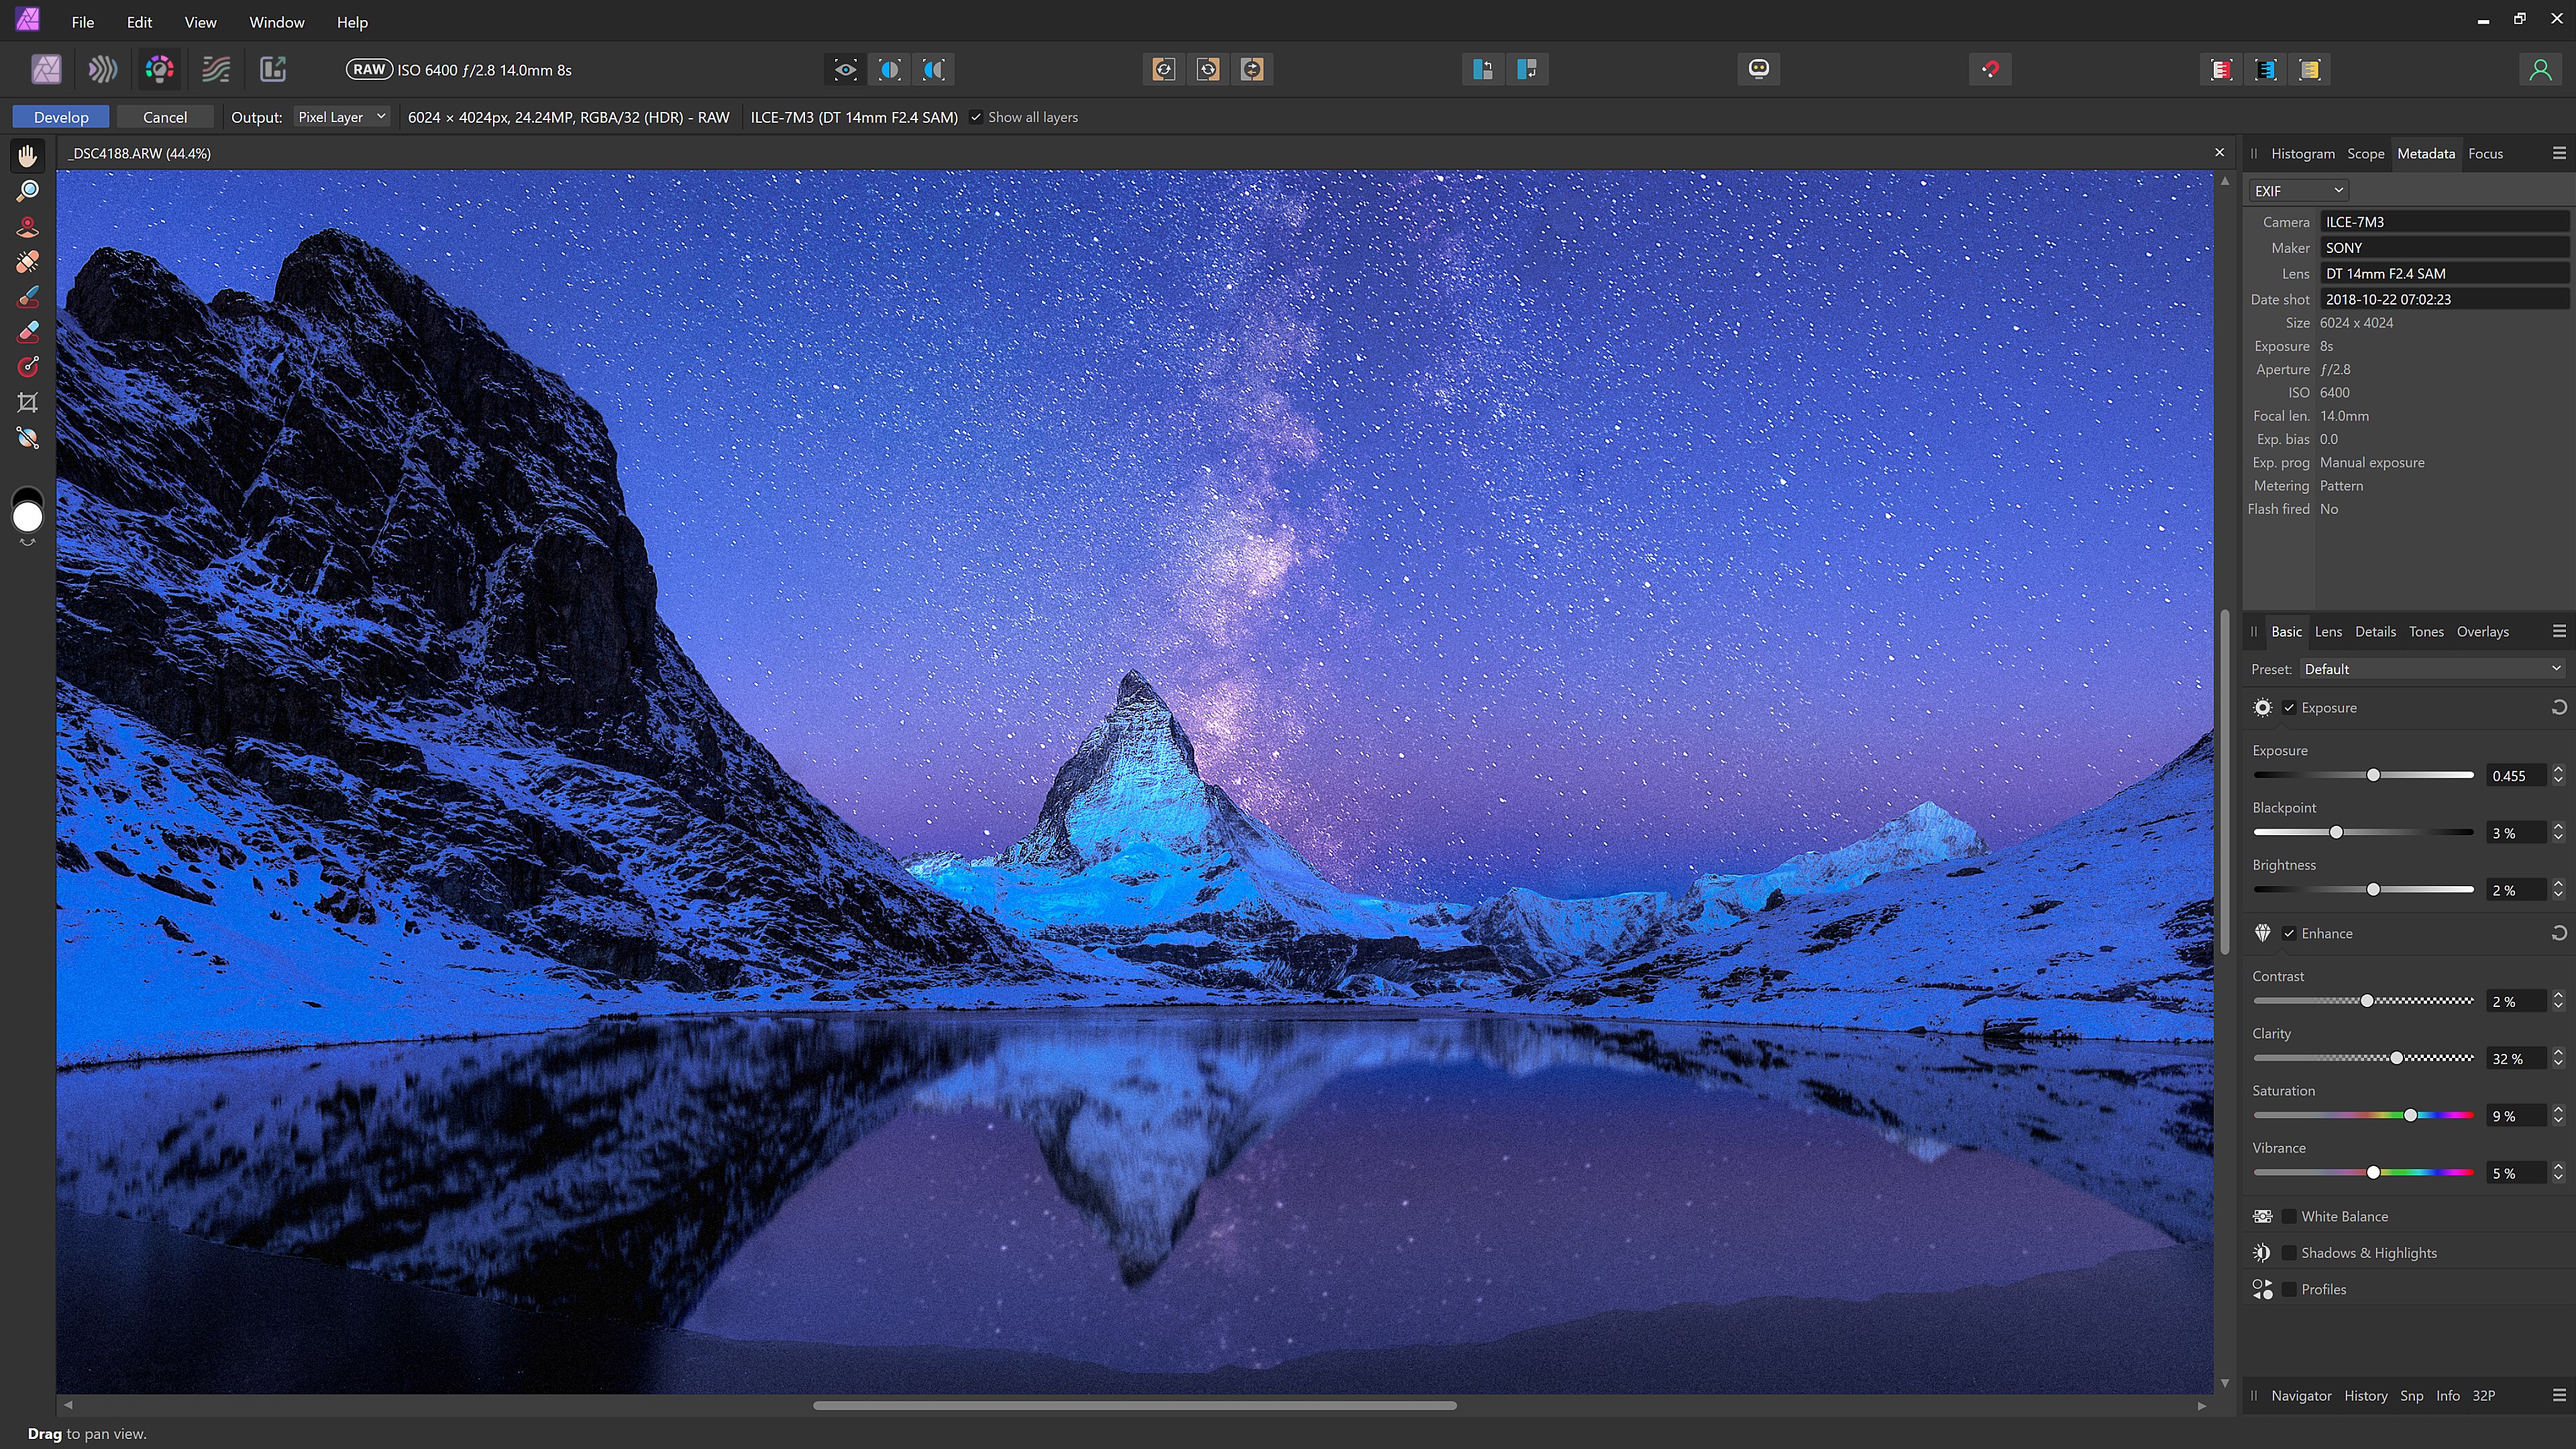
Task: Close the _DSC4188.ARW document
Action: (2219, 152)
